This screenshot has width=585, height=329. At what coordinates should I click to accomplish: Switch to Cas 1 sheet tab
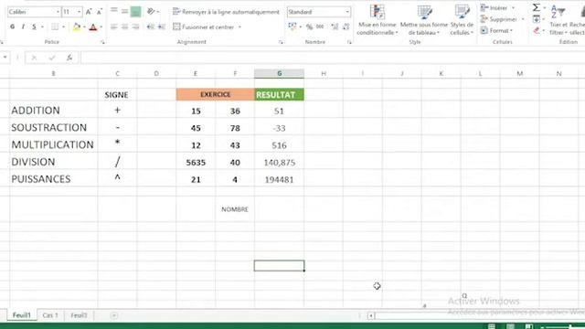coord(50,315)
